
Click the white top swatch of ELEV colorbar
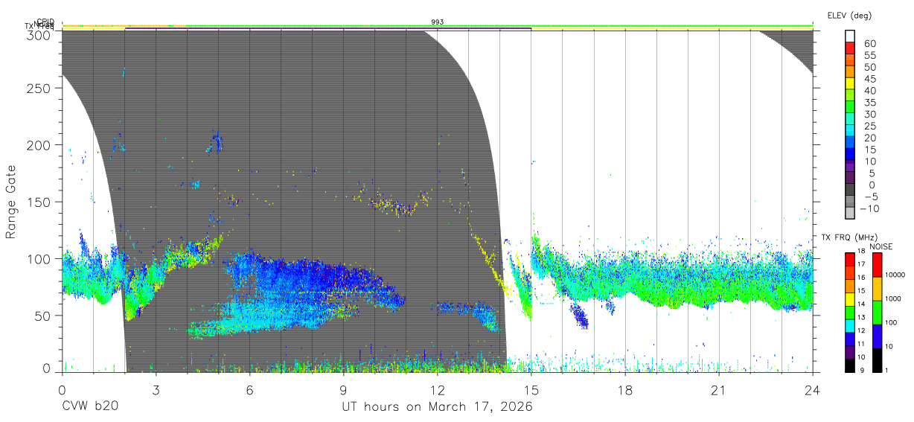coord(850,36)
